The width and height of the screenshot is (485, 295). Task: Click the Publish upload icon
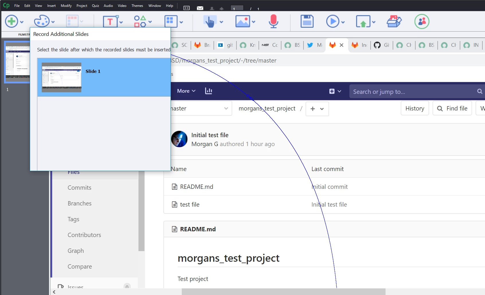pos(363,22)
